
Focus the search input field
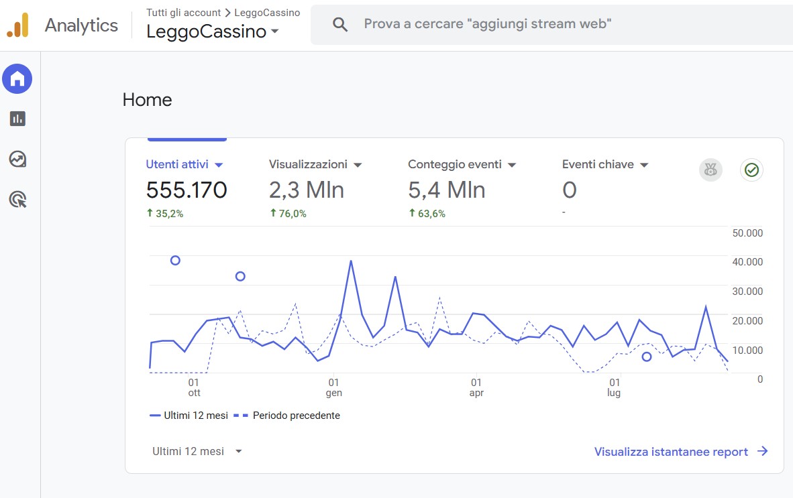537,24
